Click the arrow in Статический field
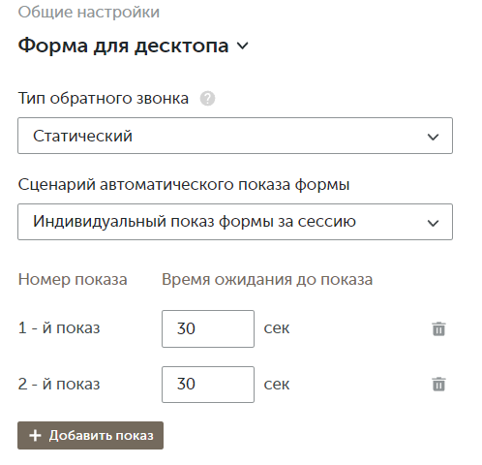The height and width of the screenshot is (465, 482). (433, 137)
